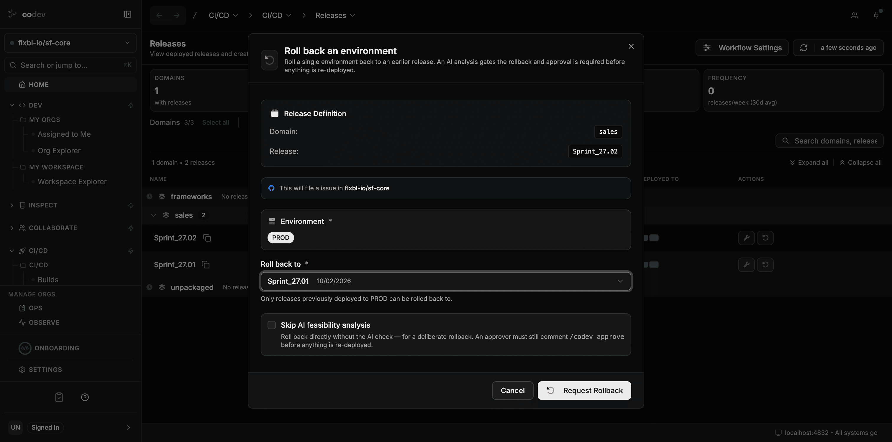Click the lightning icon next to COLLABORATE
892x442 pixels.
click(131, 228)
